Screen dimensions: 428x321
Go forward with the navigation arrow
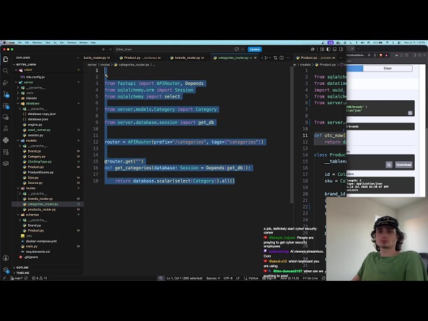tap(110, 49)
